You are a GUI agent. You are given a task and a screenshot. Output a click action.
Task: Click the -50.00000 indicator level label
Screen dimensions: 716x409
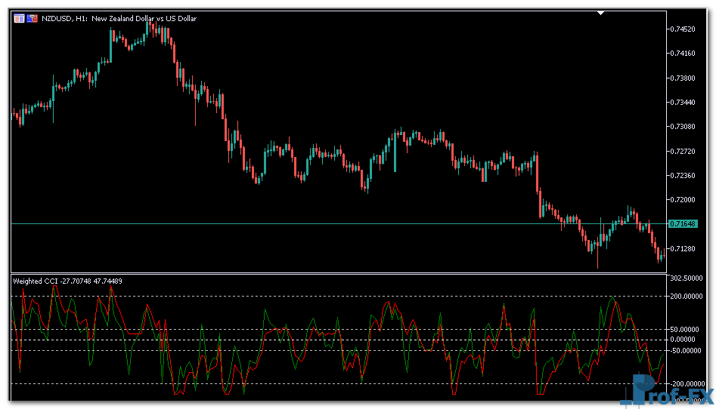(687, 351)
